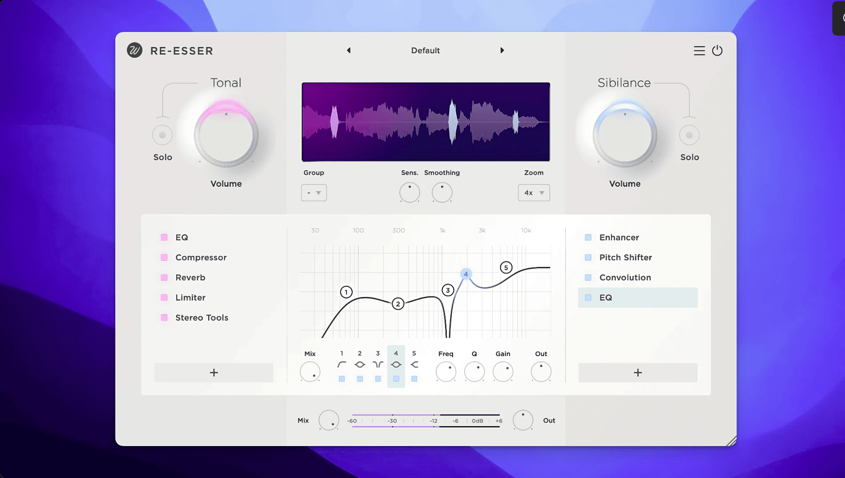
Task: Select Reverb in Tonal module list
Action: pos(190,277)
